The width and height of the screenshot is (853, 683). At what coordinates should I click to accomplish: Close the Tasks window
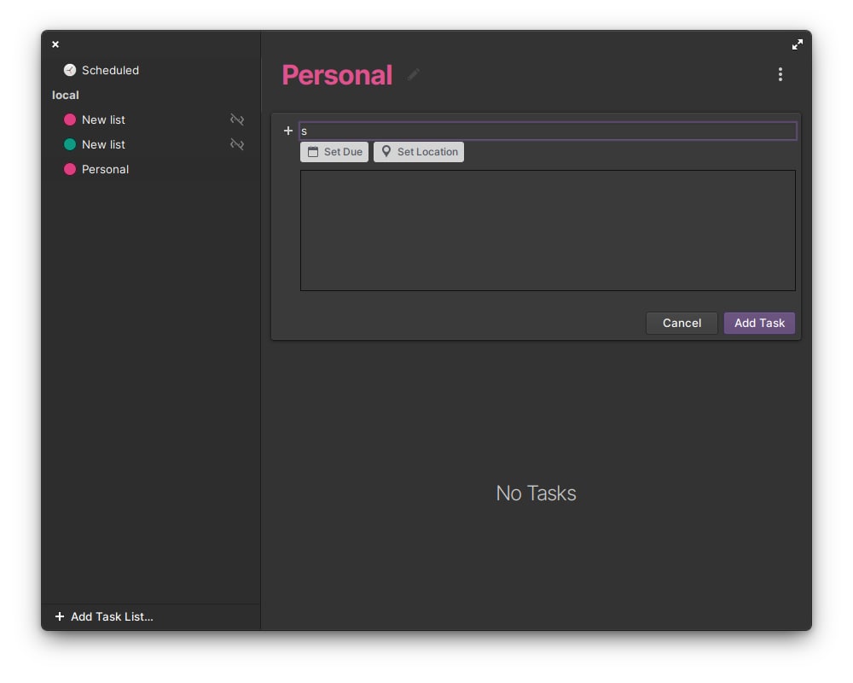(x=55, y=44)
